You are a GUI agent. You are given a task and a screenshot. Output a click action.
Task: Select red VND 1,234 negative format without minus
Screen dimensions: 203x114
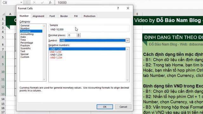pos(87,52)
